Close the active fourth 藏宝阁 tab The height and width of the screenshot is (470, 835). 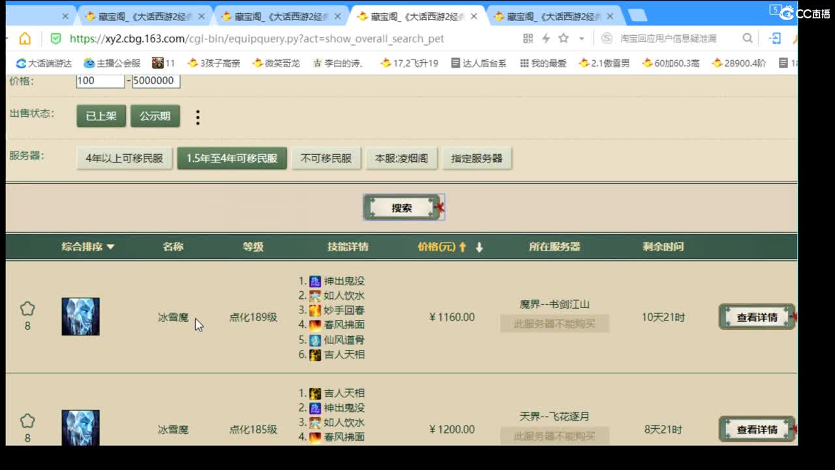[x=474, y=16]
